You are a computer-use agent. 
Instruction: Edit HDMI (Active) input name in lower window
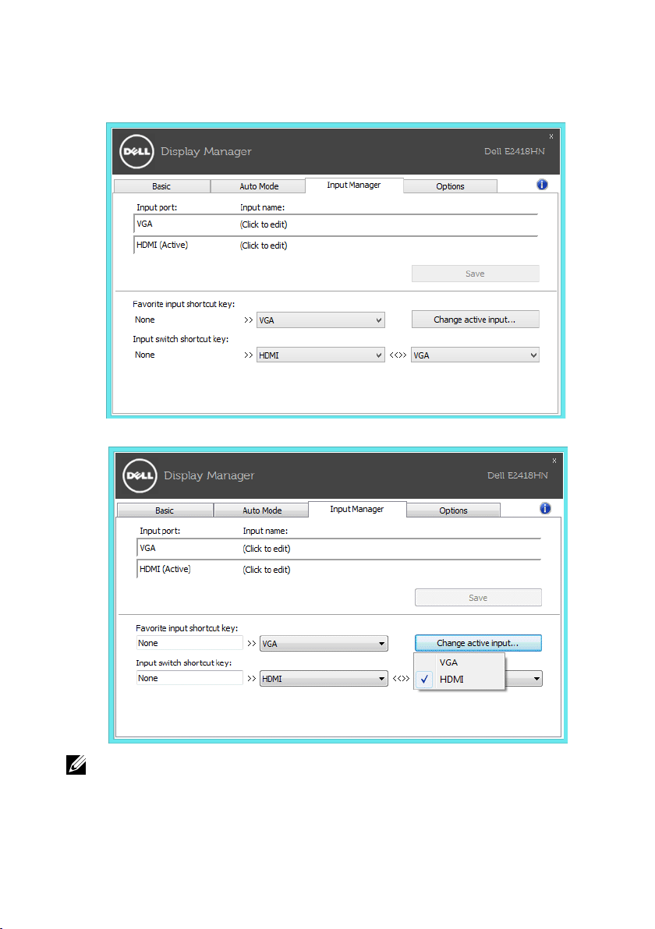(x=267, y=570)
